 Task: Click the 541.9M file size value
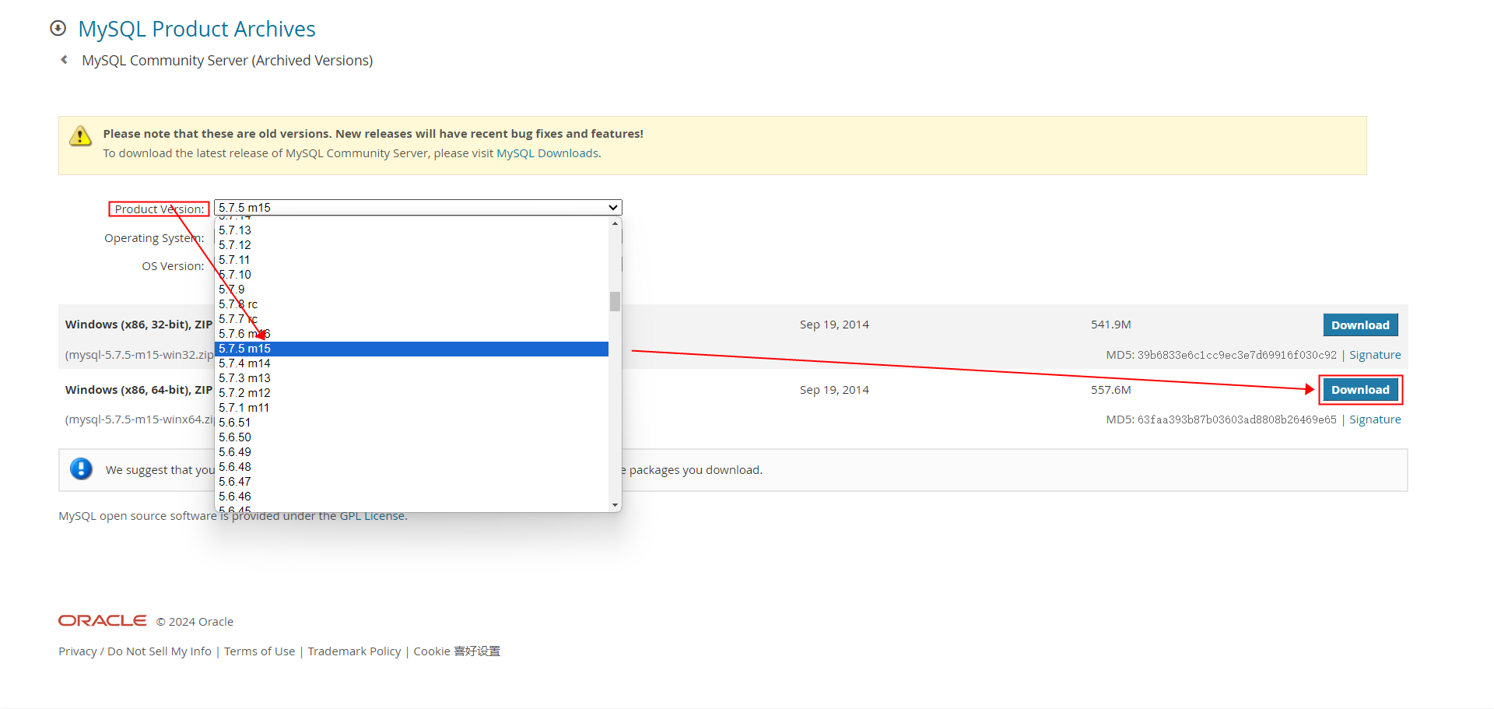[x=1111, y=325]
